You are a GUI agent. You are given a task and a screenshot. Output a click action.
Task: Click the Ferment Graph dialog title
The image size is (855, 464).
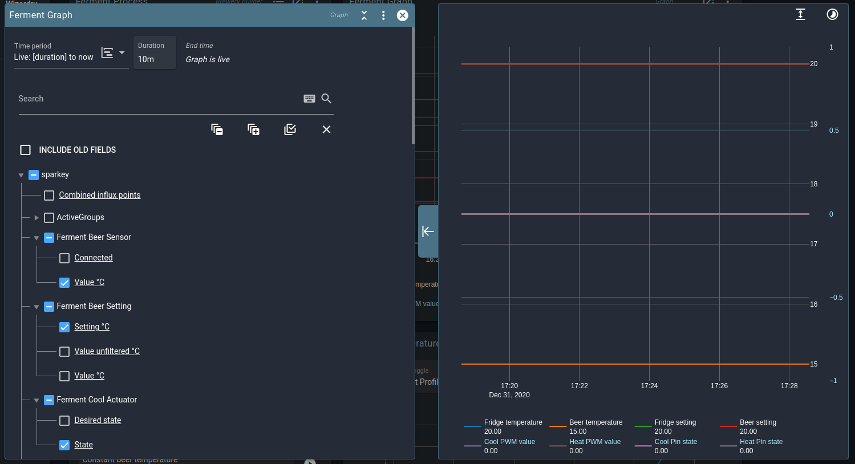tap(41, 15)
